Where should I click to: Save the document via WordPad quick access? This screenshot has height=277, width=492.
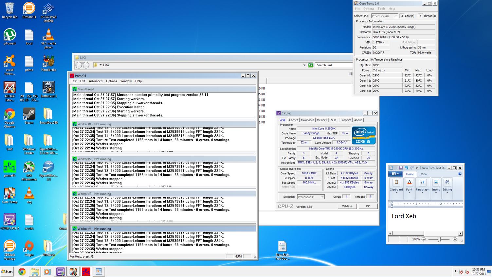click(x=400, y=168)
